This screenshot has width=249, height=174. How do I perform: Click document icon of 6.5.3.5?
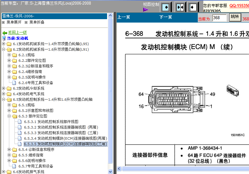(x=20, y=144)
